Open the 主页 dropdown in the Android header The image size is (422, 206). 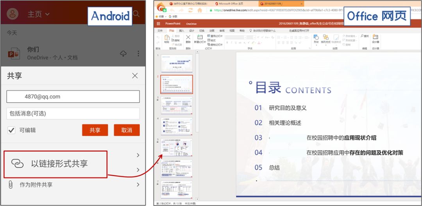pos(38,14)
